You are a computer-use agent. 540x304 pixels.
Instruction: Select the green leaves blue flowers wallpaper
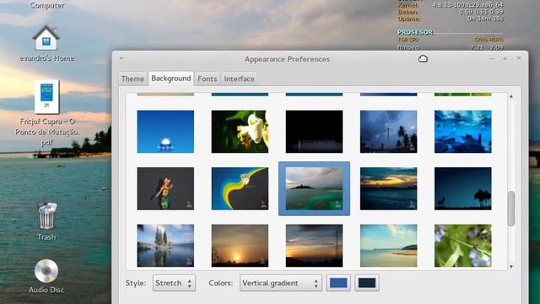pos(463,246)
